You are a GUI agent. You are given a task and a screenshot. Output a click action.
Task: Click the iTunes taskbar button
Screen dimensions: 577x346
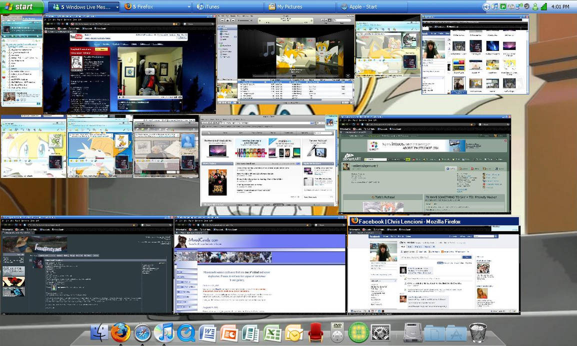point(228,7)
